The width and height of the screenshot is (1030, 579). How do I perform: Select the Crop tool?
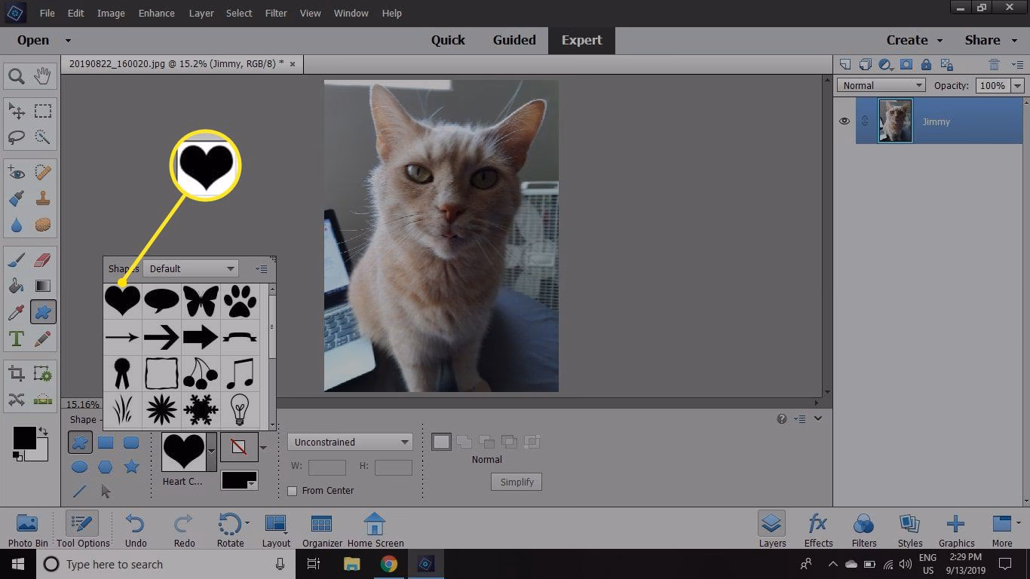click(x=17, y=372)
